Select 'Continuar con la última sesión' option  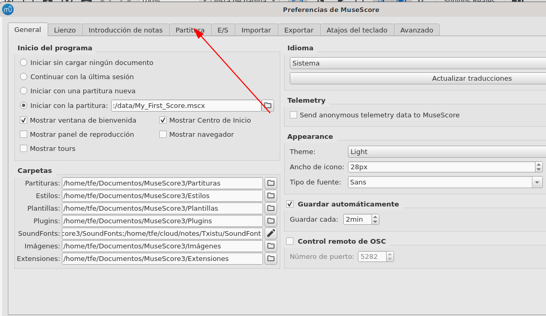pyautogui.click(x=24, y=77)
